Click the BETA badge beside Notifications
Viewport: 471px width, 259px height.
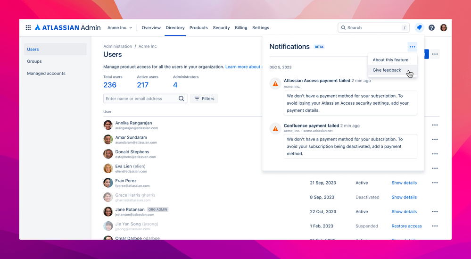tap(319, 47)
